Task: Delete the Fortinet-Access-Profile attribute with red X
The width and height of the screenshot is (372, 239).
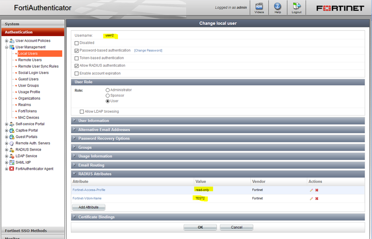Action: point(317,190)
